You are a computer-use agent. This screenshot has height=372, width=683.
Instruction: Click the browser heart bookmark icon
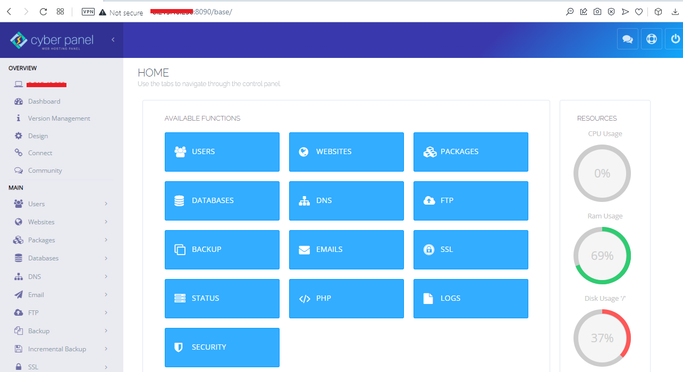point(639,12)
